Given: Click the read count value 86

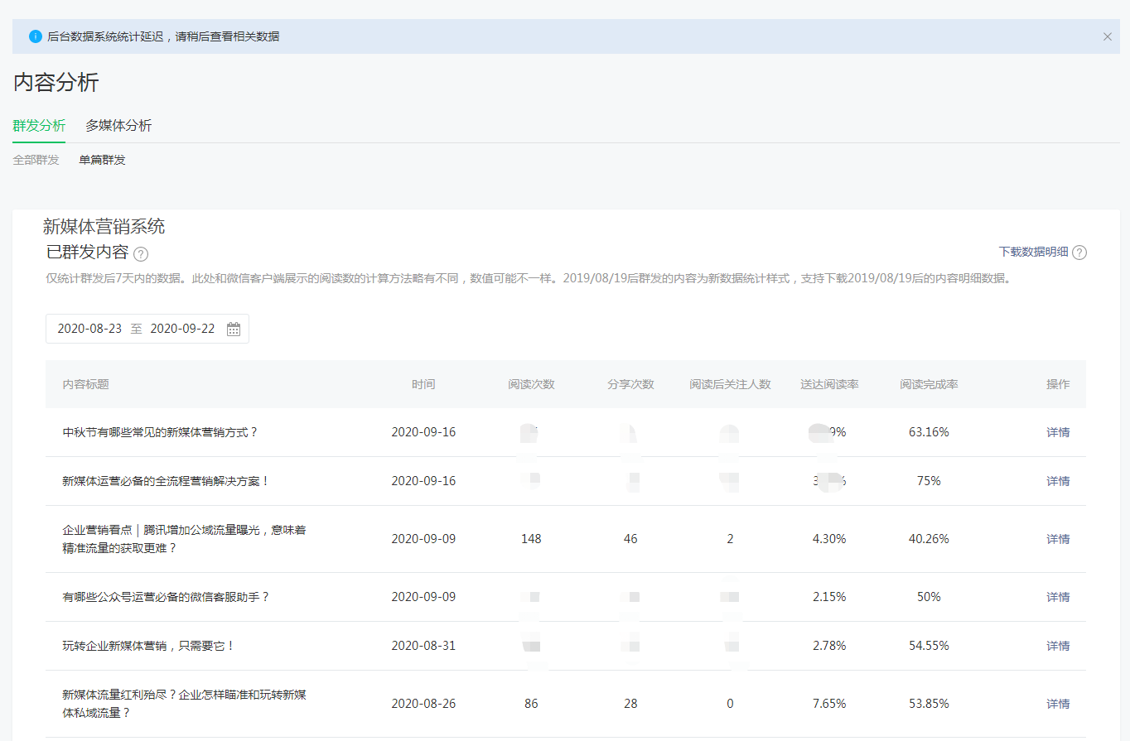Looking at the screenshot, I should pyautogui.click(x=531, y=704).
